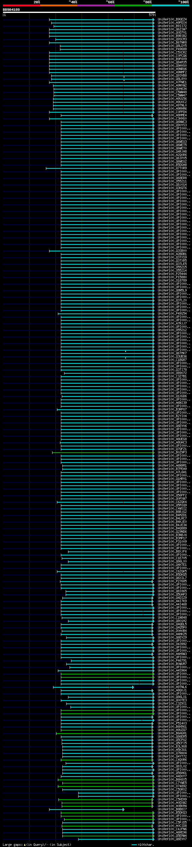Select label UniRef100_A8UEG8

point(172,439)
